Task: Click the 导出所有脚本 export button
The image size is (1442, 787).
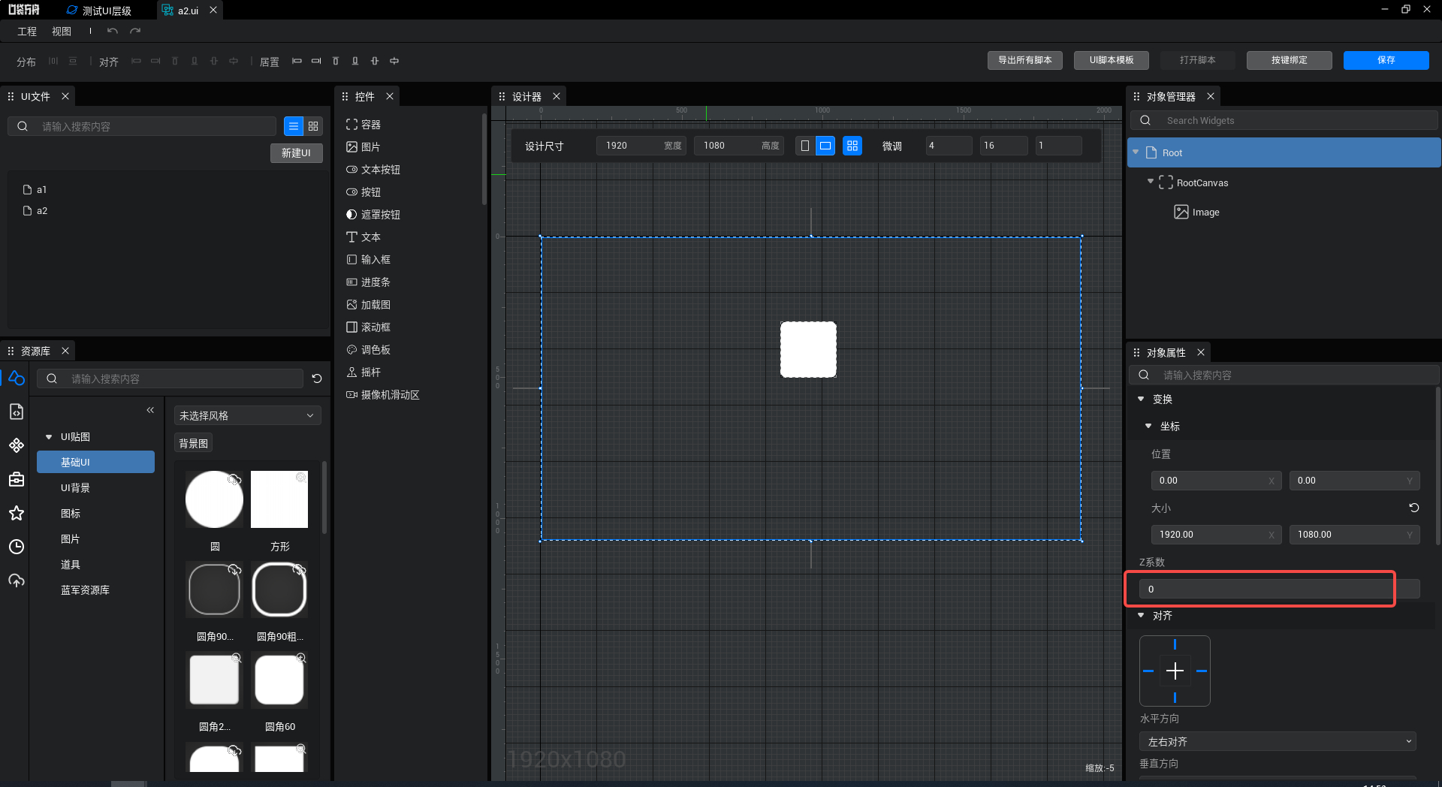Action: [1024, 60]
